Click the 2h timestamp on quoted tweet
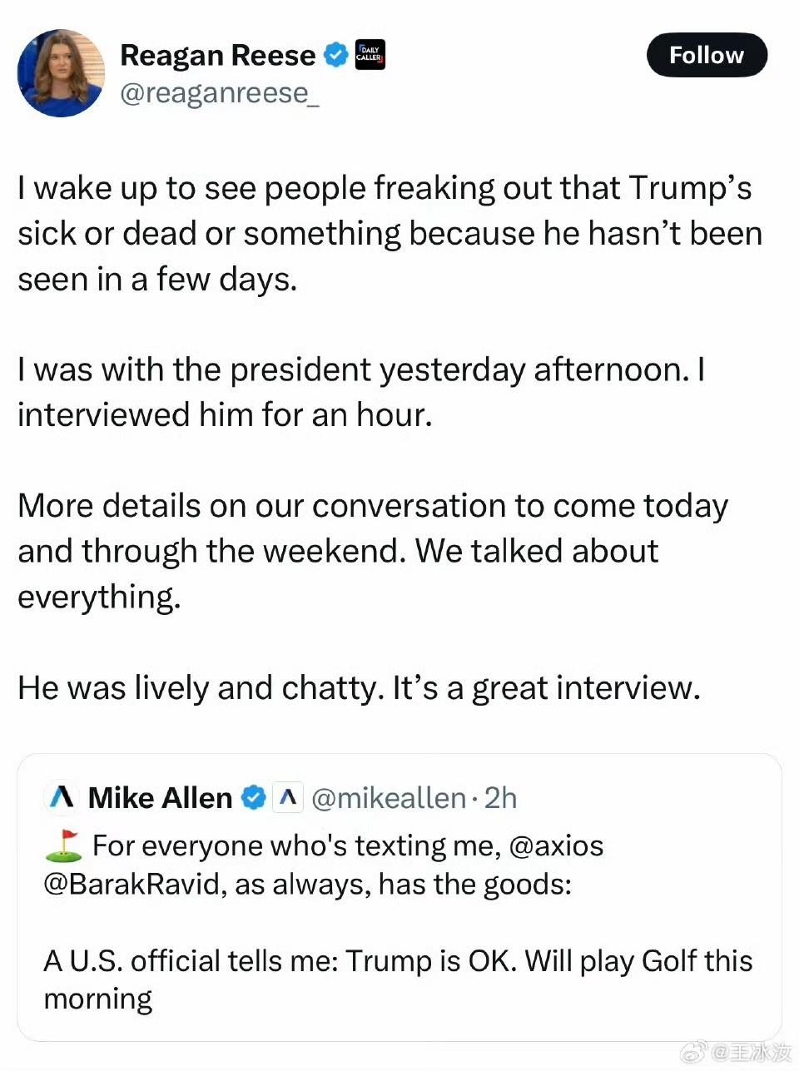The width and height of the screenshot is (799, 1071). pyautogui.click(x=501, y=798)
